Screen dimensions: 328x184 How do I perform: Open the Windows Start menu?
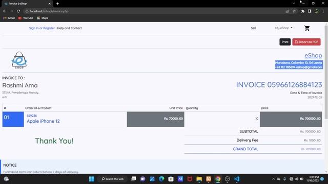pyautogui.click(x=92, y=179)
